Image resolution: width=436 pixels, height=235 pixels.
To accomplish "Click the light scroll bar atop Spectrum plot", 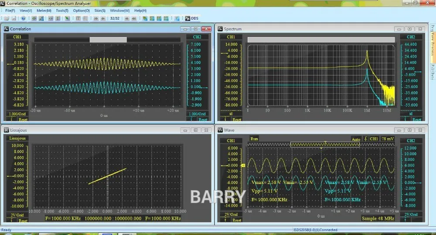I will pyautogui.click(x=321, y=40).
